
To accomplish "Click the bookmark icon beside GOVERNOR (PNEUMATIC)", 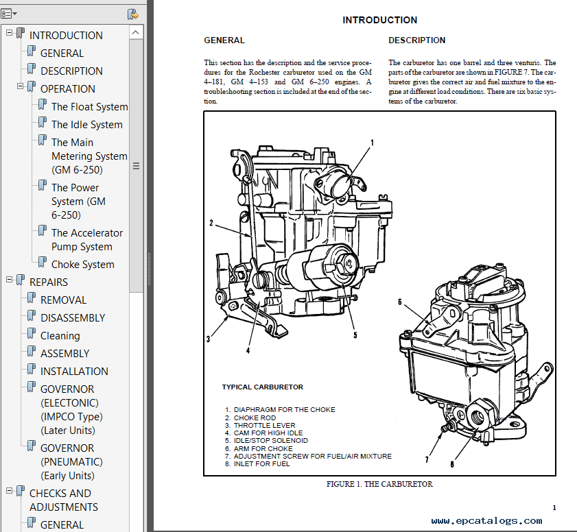I will tap(32, 446).
